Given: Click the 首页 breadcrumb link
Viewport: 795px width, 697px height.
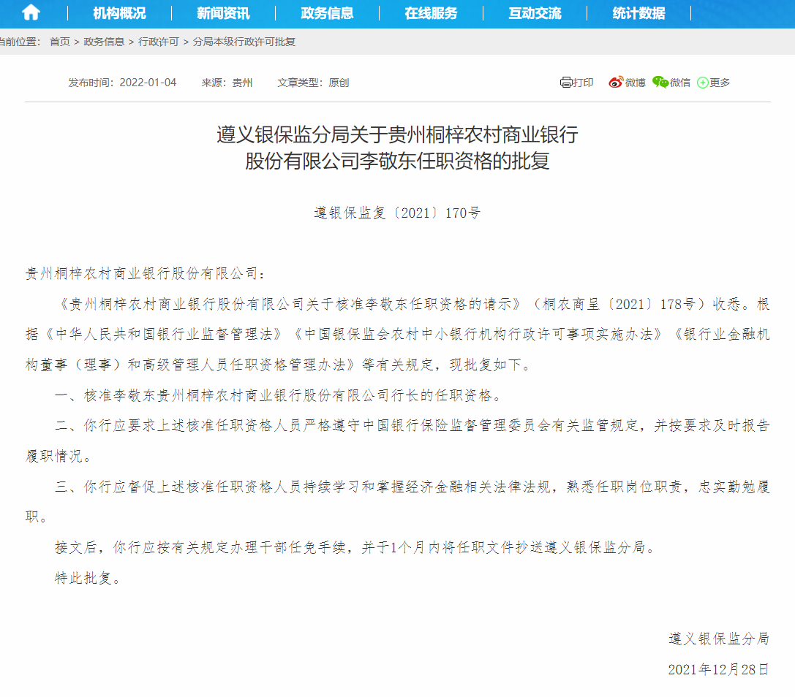Looking at the screenshot, I should 60,42.
